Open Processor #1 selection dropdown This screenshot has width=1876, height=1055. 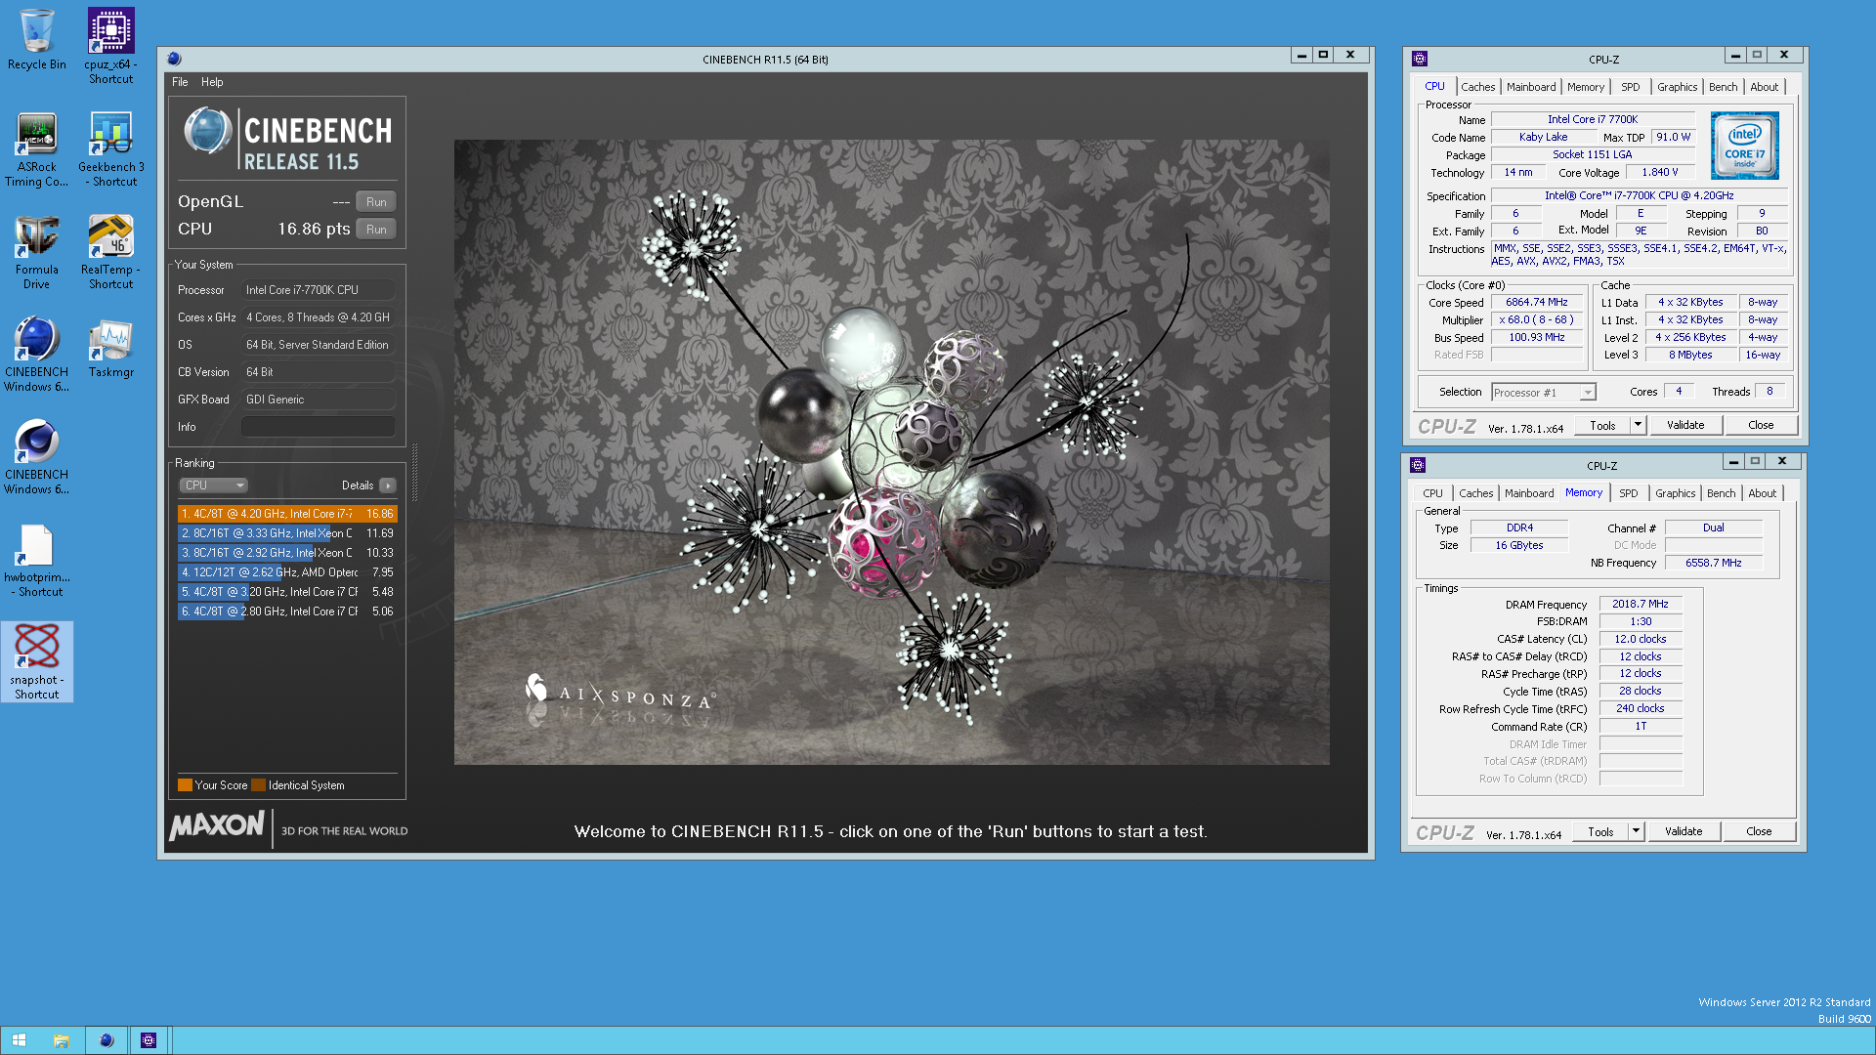pos(1543,393)
